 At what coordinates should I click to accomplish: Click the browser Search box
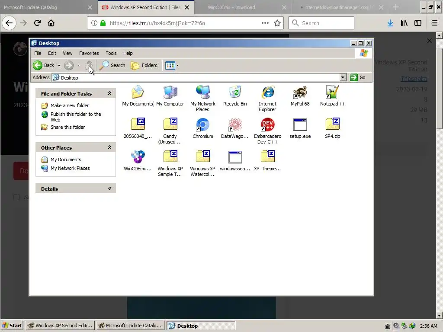321,23
